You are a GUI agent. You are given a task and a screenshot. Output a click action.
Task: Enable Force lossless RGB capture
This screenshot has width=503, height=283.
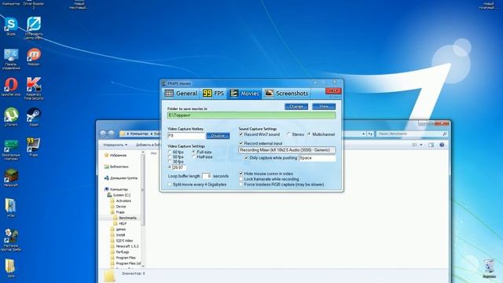[241, 185]
